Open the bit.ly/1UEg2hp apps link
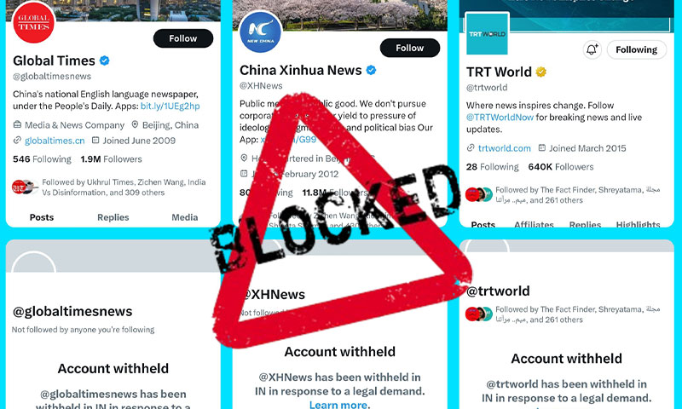This screenshot has width=682, height=409. [170, 106]
